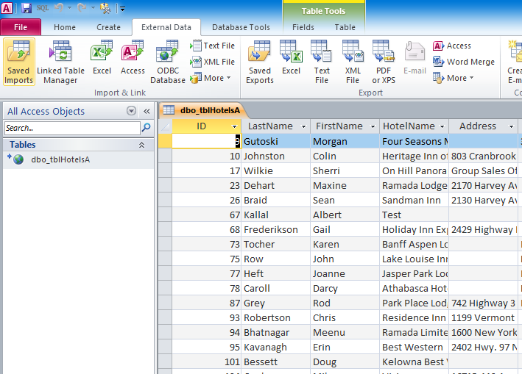This screenshot has height=374, width=522.
Task: Click the FirstName cell 'Erin'
Action: 345,347
